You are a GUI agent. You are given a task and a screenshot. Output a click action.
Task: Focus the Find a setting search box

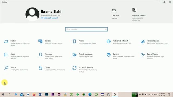[x=86, y=29]
